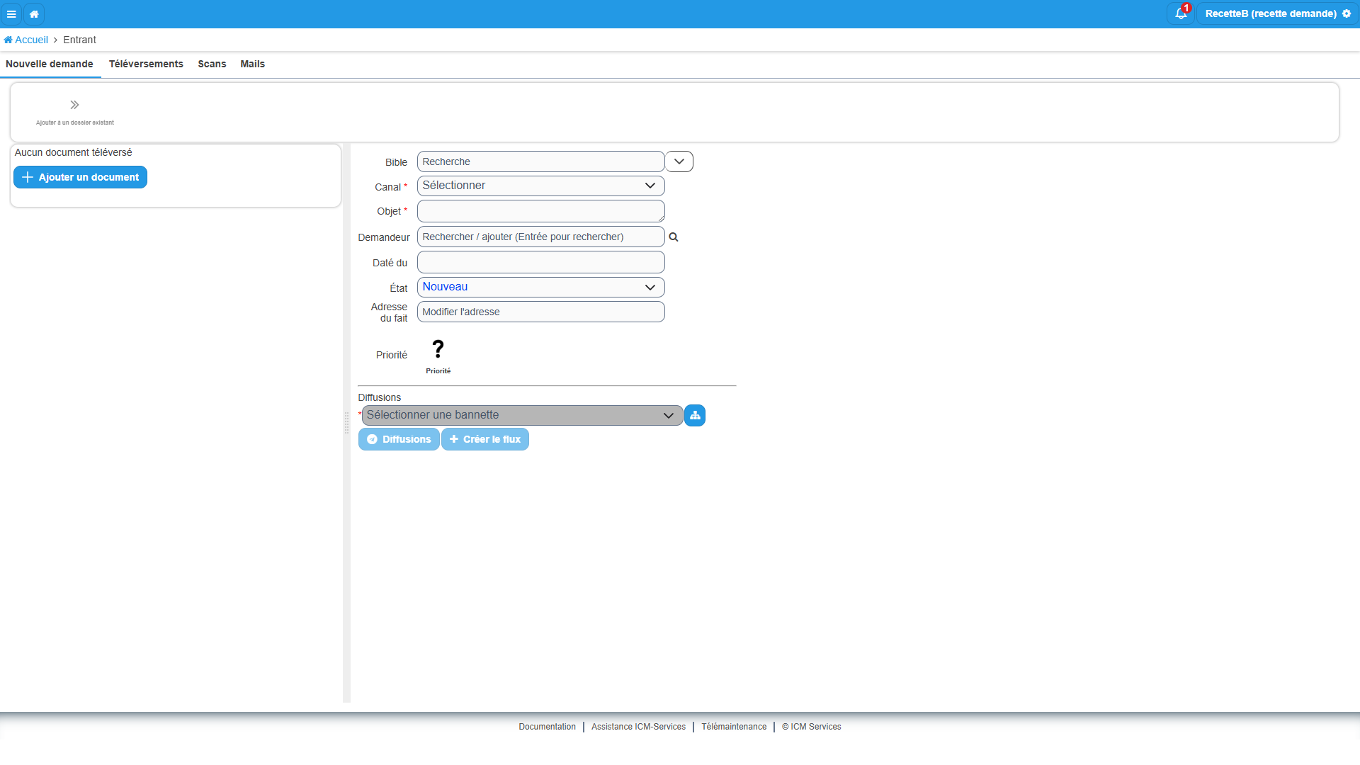Screen dimensions: 1360x765
Task: Open settings gear next to RecetteB
Action: coord(1347,13)
